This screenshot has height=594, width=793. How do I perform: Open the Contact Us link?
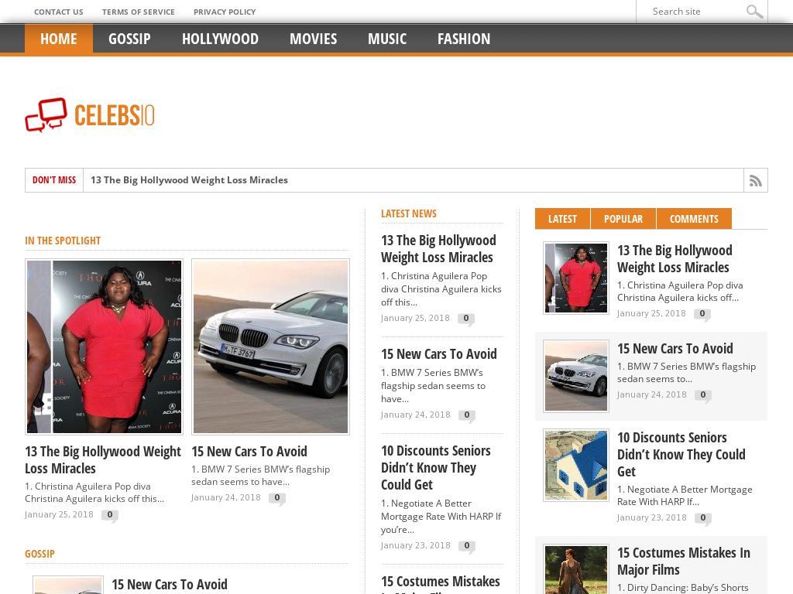(x=59, y=12)
